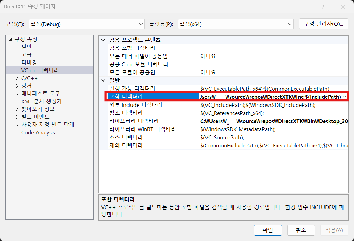Viewport: 354px width, 241px height.
Task: Expand the C/C++ tree node
Action: 17,78
